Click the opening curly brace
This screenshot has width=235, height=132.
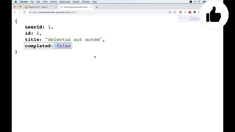point(16,21)
